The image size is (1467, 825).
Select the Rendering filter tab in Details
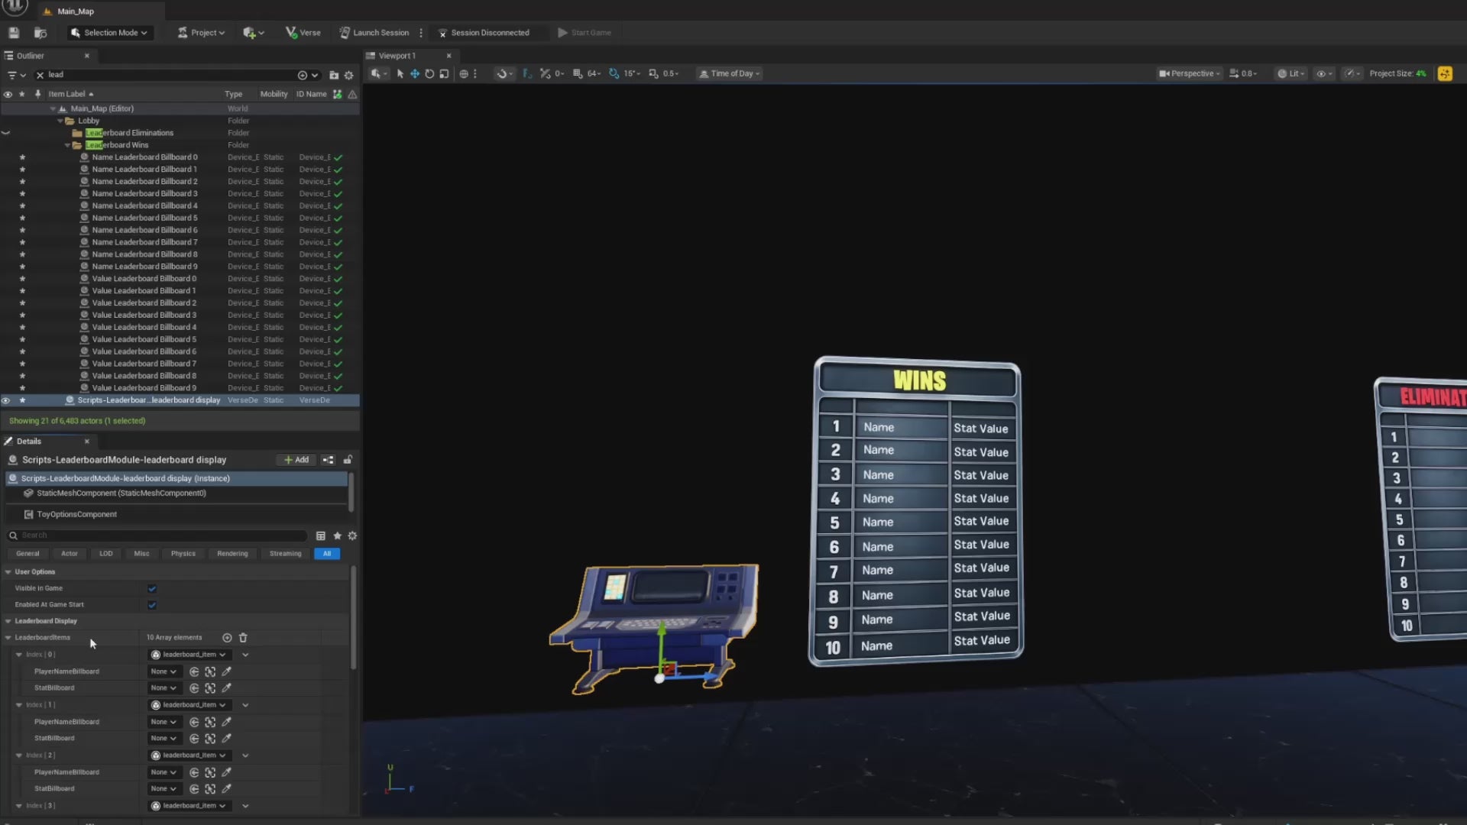(x=232, y=554)
